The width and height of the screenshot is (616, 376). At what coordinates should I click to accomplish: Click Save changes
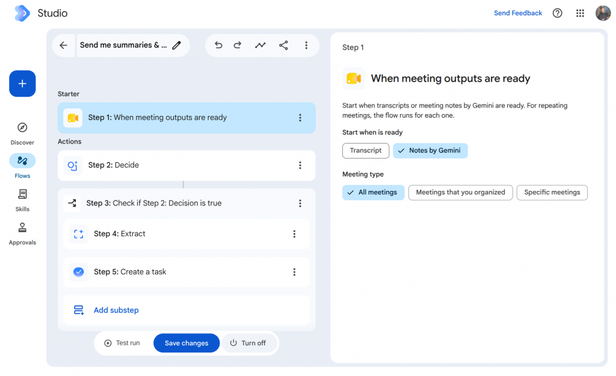pos(186,343)
